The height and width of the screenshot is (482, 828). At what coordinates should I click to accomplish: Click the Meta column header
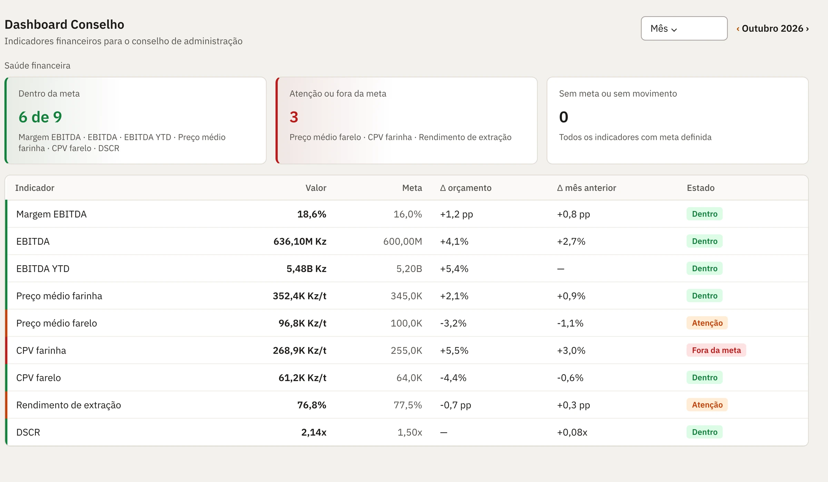pos(412,188)
